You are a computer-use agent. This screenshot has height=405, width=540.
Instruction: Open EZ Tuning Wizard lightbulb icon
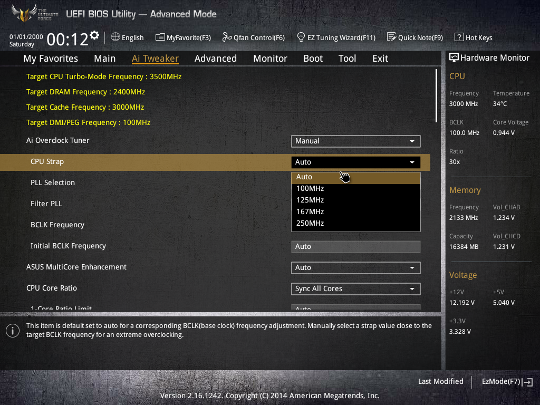(x=301, y=37)
